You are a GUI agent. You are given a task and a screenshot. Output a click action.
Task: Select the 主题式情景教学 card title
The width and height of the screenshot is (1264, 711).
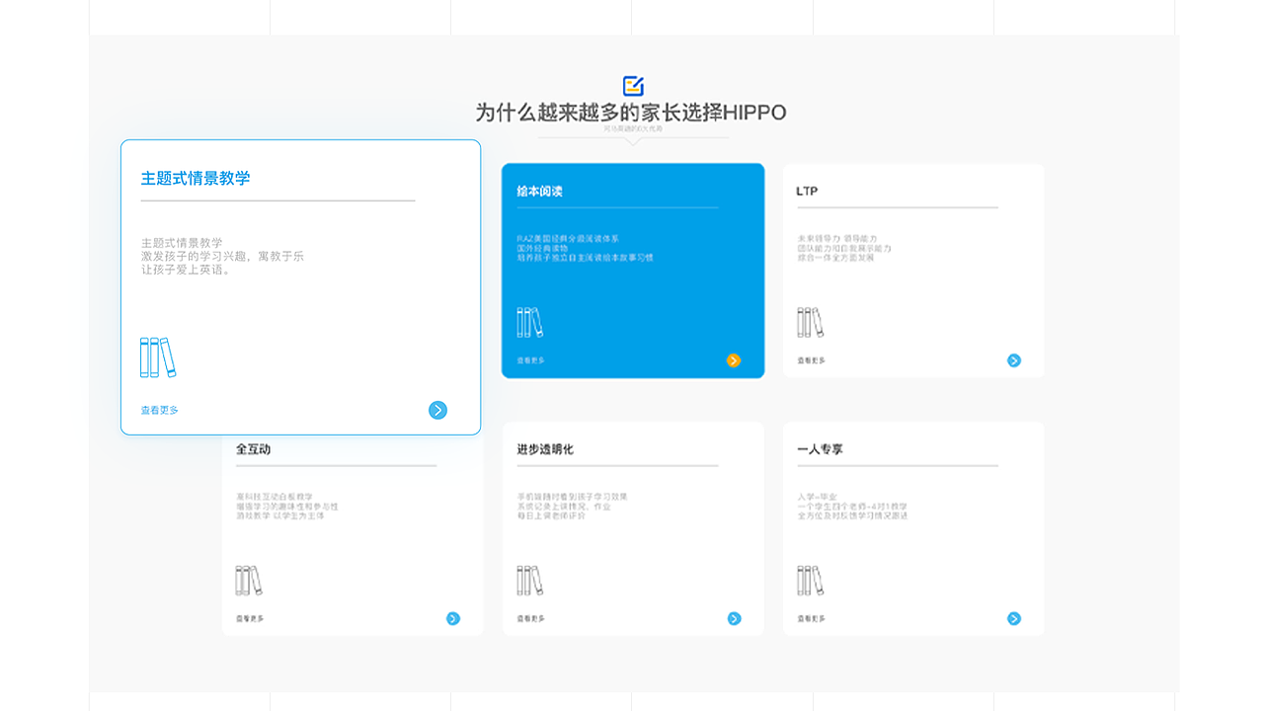pyautogui.click(x=196, y=178)
